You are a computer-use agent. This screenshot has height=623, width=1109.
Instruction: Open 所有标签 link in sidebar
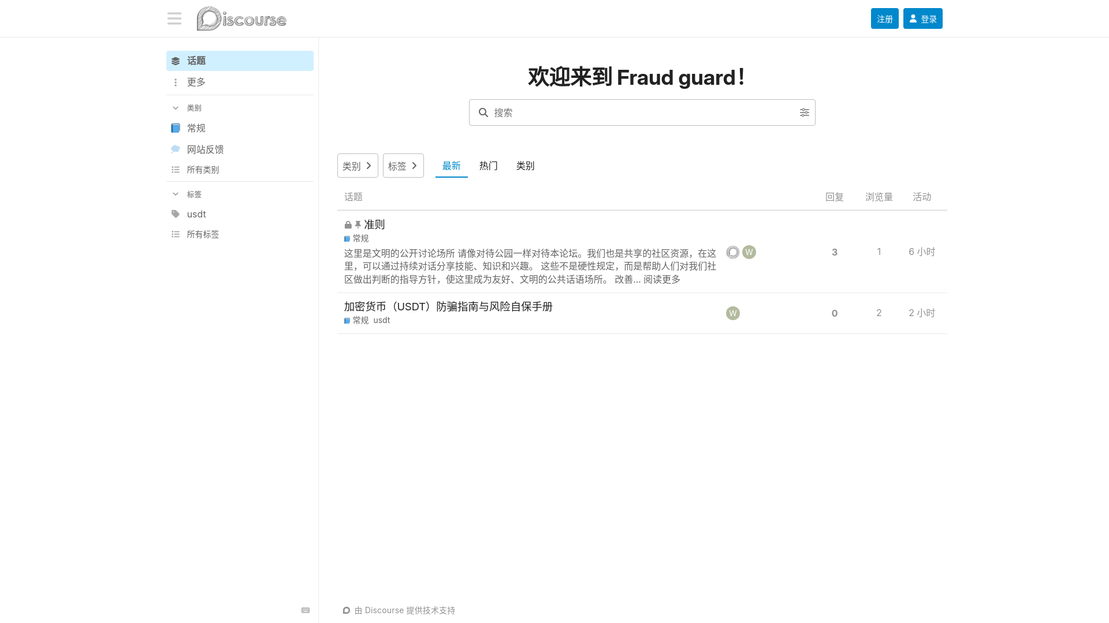pos(240,234)
